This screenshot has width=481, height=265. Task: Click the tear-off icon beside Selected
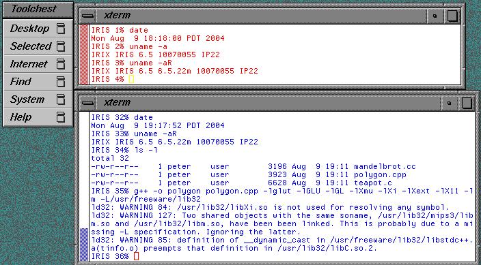tap(61, 46)
